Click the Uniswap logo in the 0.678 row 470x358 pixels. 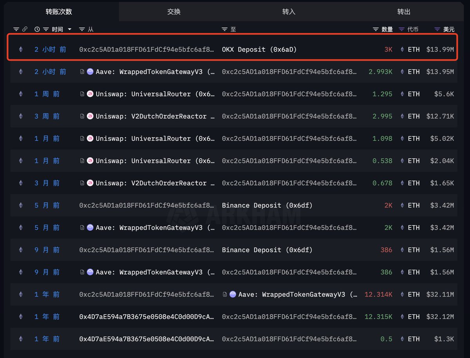tap(90, 183)
